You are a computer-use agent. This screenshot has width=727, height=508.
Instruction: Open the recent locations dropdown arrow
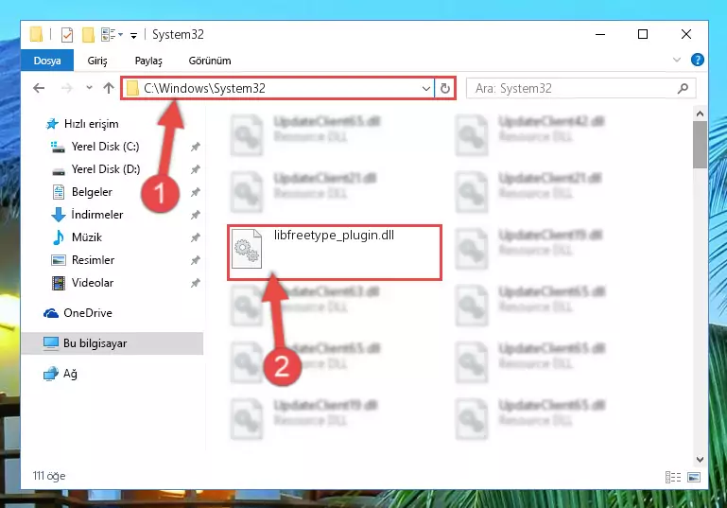89,88
